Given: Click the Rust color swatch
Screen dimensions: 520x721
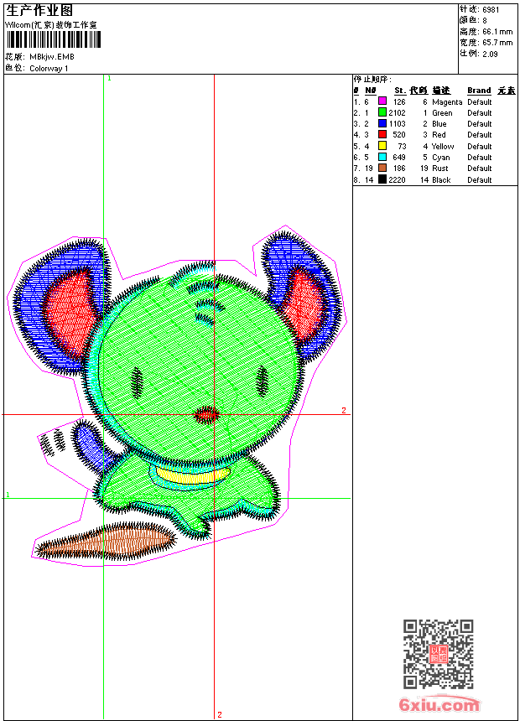Looking at the screenshot, I should [x=382, y=168].
